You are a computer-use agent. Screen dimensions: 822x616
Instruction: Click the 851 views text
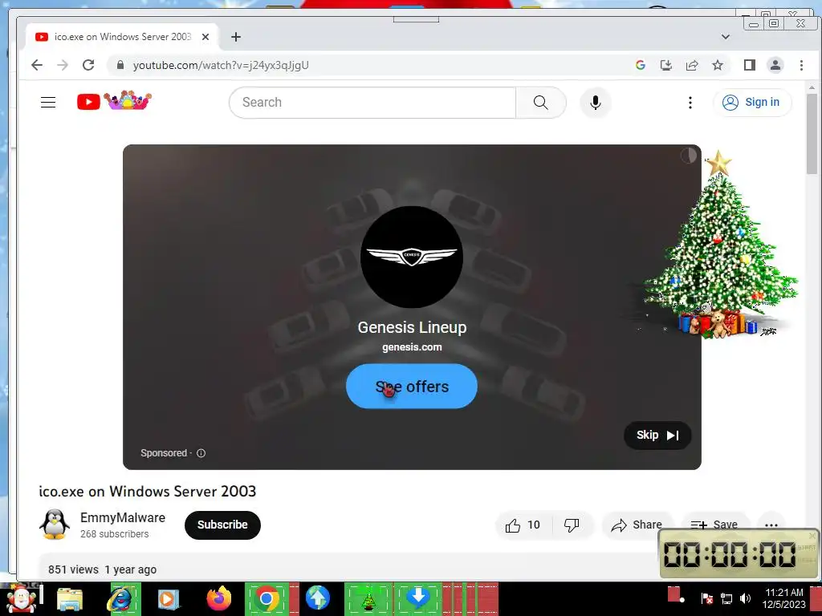(73, 569)
